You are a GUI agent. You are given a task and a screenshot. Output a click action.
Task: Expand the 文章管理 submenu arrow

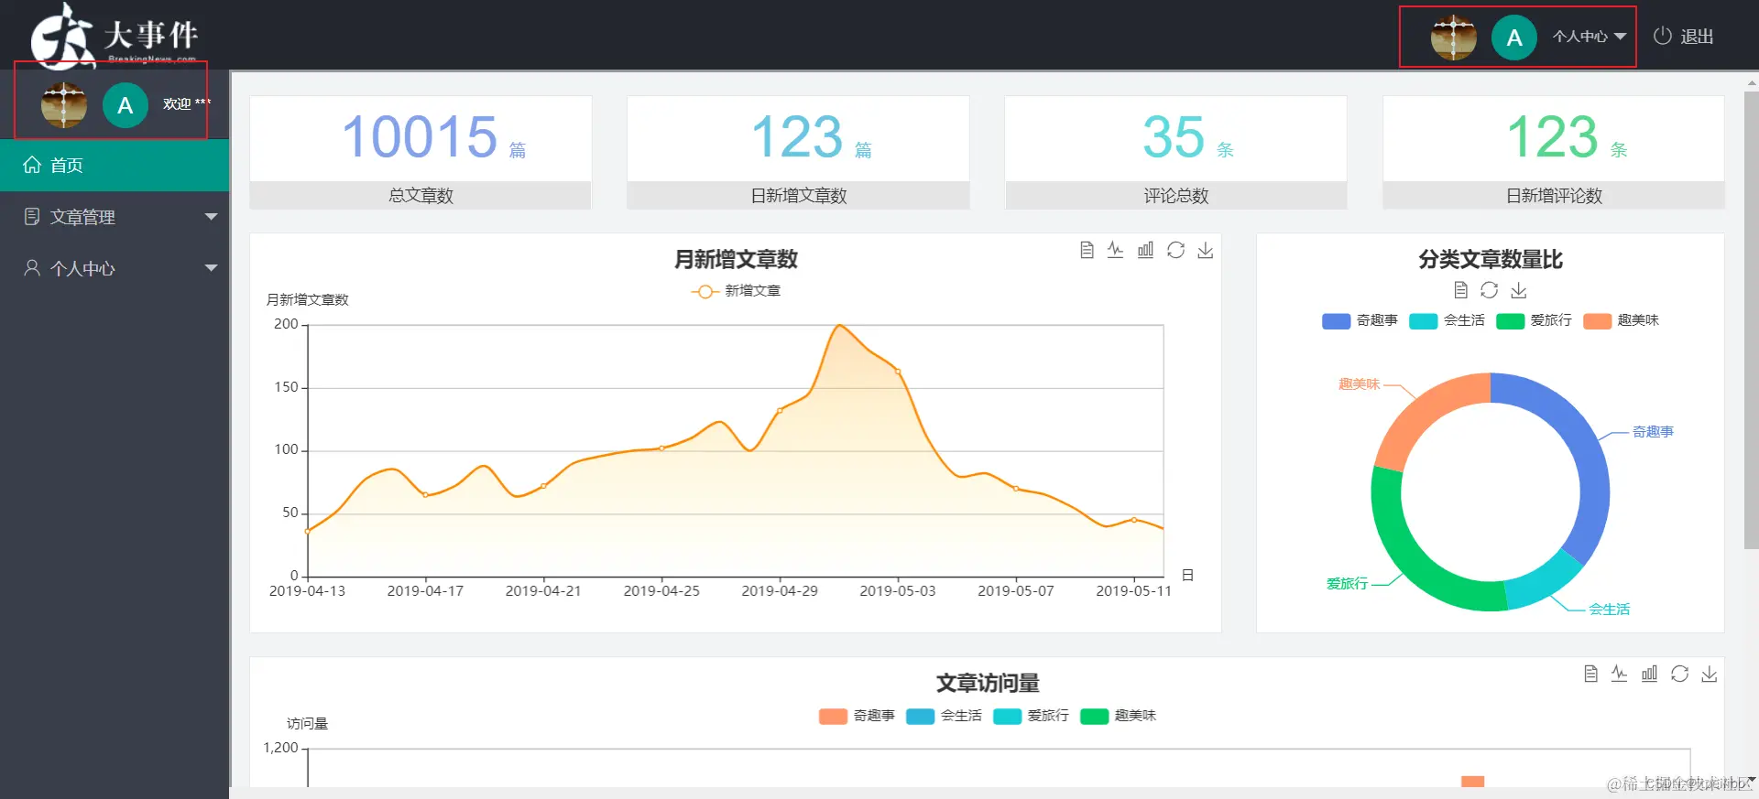[211, 217]
